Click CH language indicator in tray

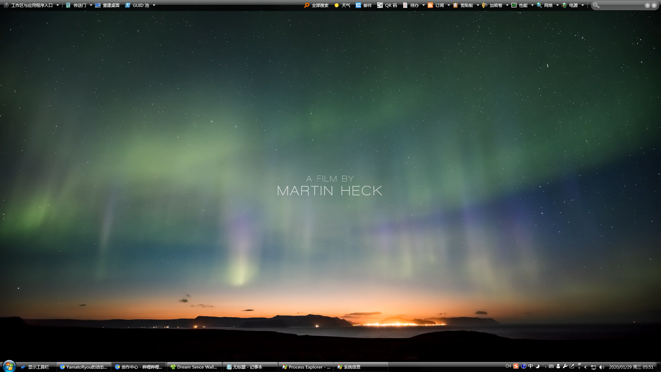[x=508, y=366]
